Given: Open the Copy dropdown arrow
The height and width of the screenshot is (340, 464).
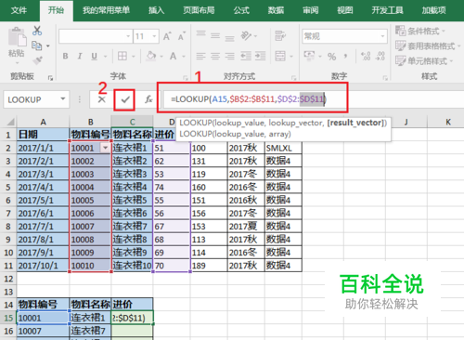Looking at the screenshot, I should click(48, 46).
